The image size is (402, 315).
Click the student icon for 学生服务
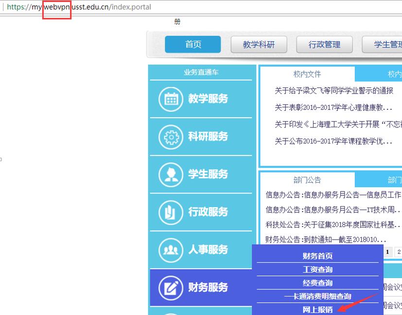(171, 174)
